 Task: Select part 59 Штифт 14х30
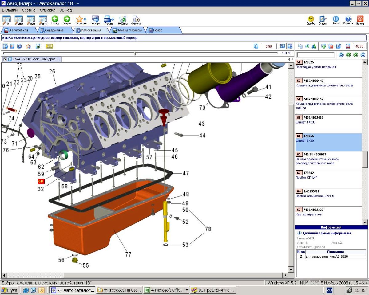click(x=328, y=124)
